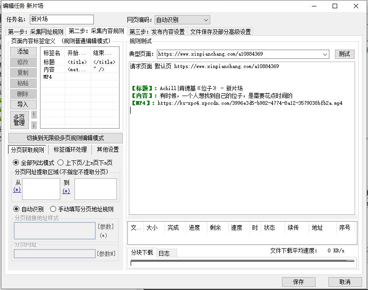This screenshot has height=290, width=368.
Task: Click the 测试 button
Action: [x=344, y=54]
